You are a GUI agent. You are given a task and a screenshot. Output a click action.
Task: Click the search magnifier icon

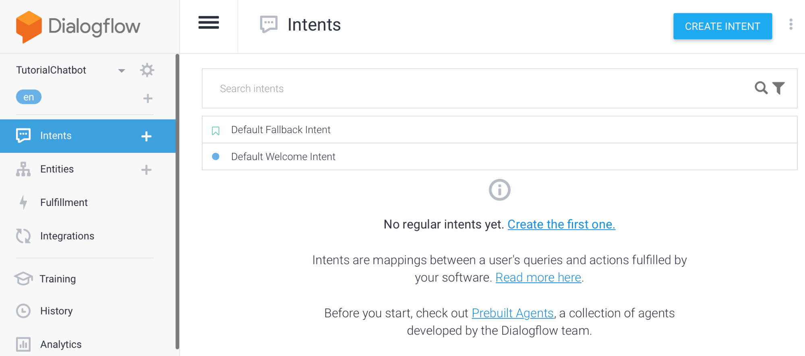[761, 88]
